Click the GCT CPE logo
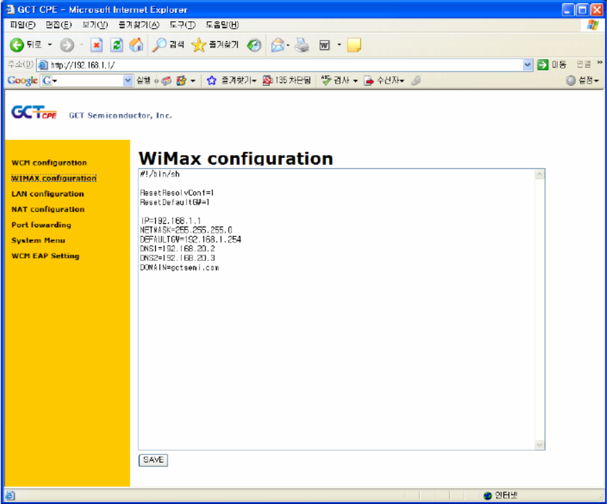 [x=34, y=112]
